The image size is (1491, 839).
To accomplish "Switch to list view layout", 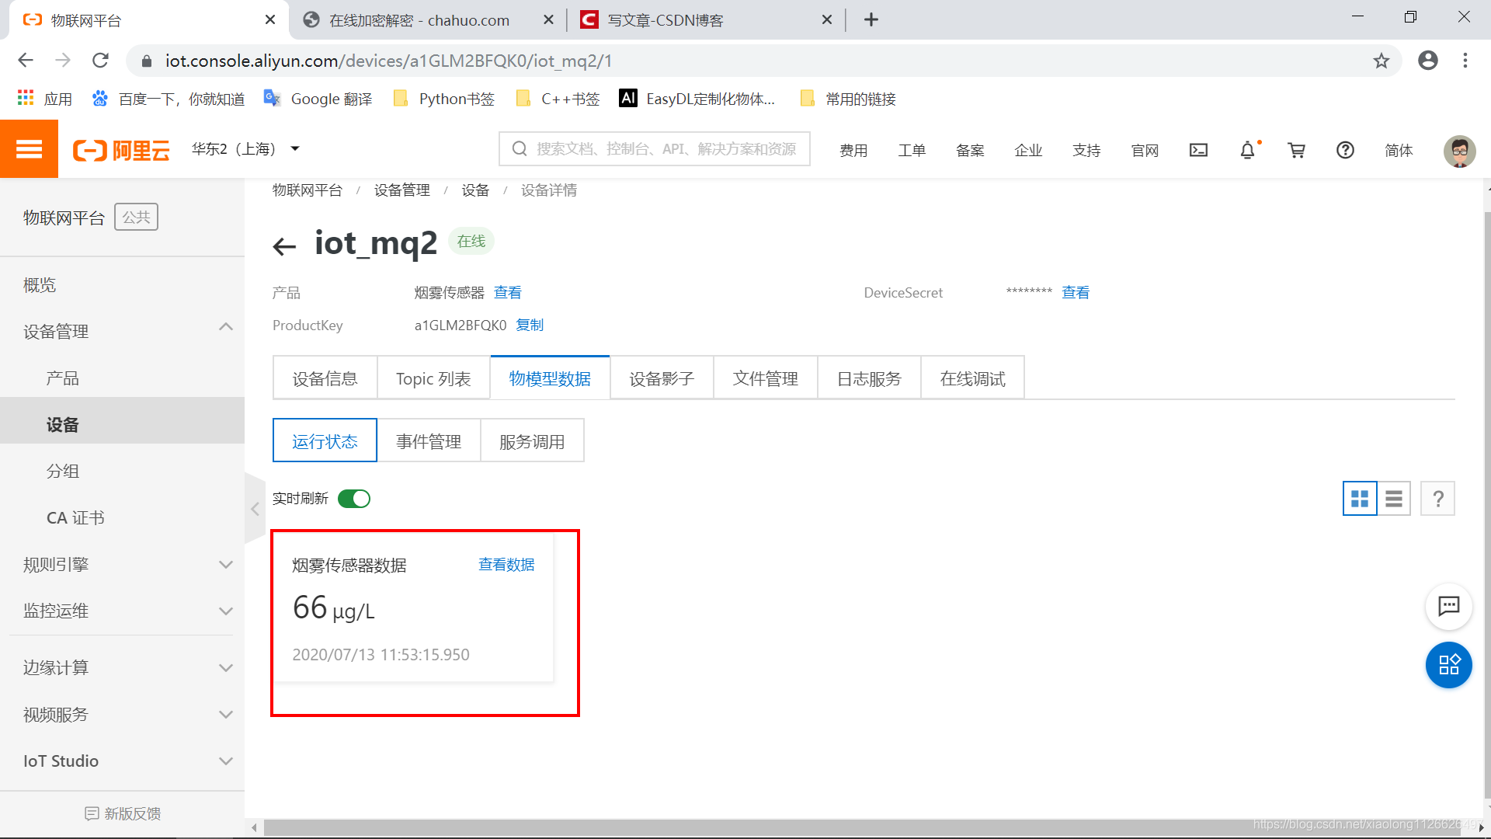I will (x=1394, y=499).
